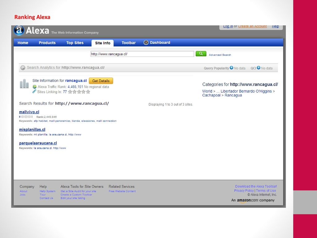This screenshot has height=238, width=317.
Task: Click the World category link
Action: tap(207, 91)
